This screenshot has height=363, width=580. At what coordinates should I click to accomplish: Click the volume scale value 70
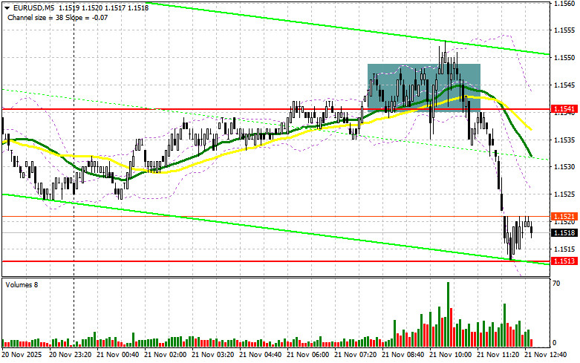(556, 284)
